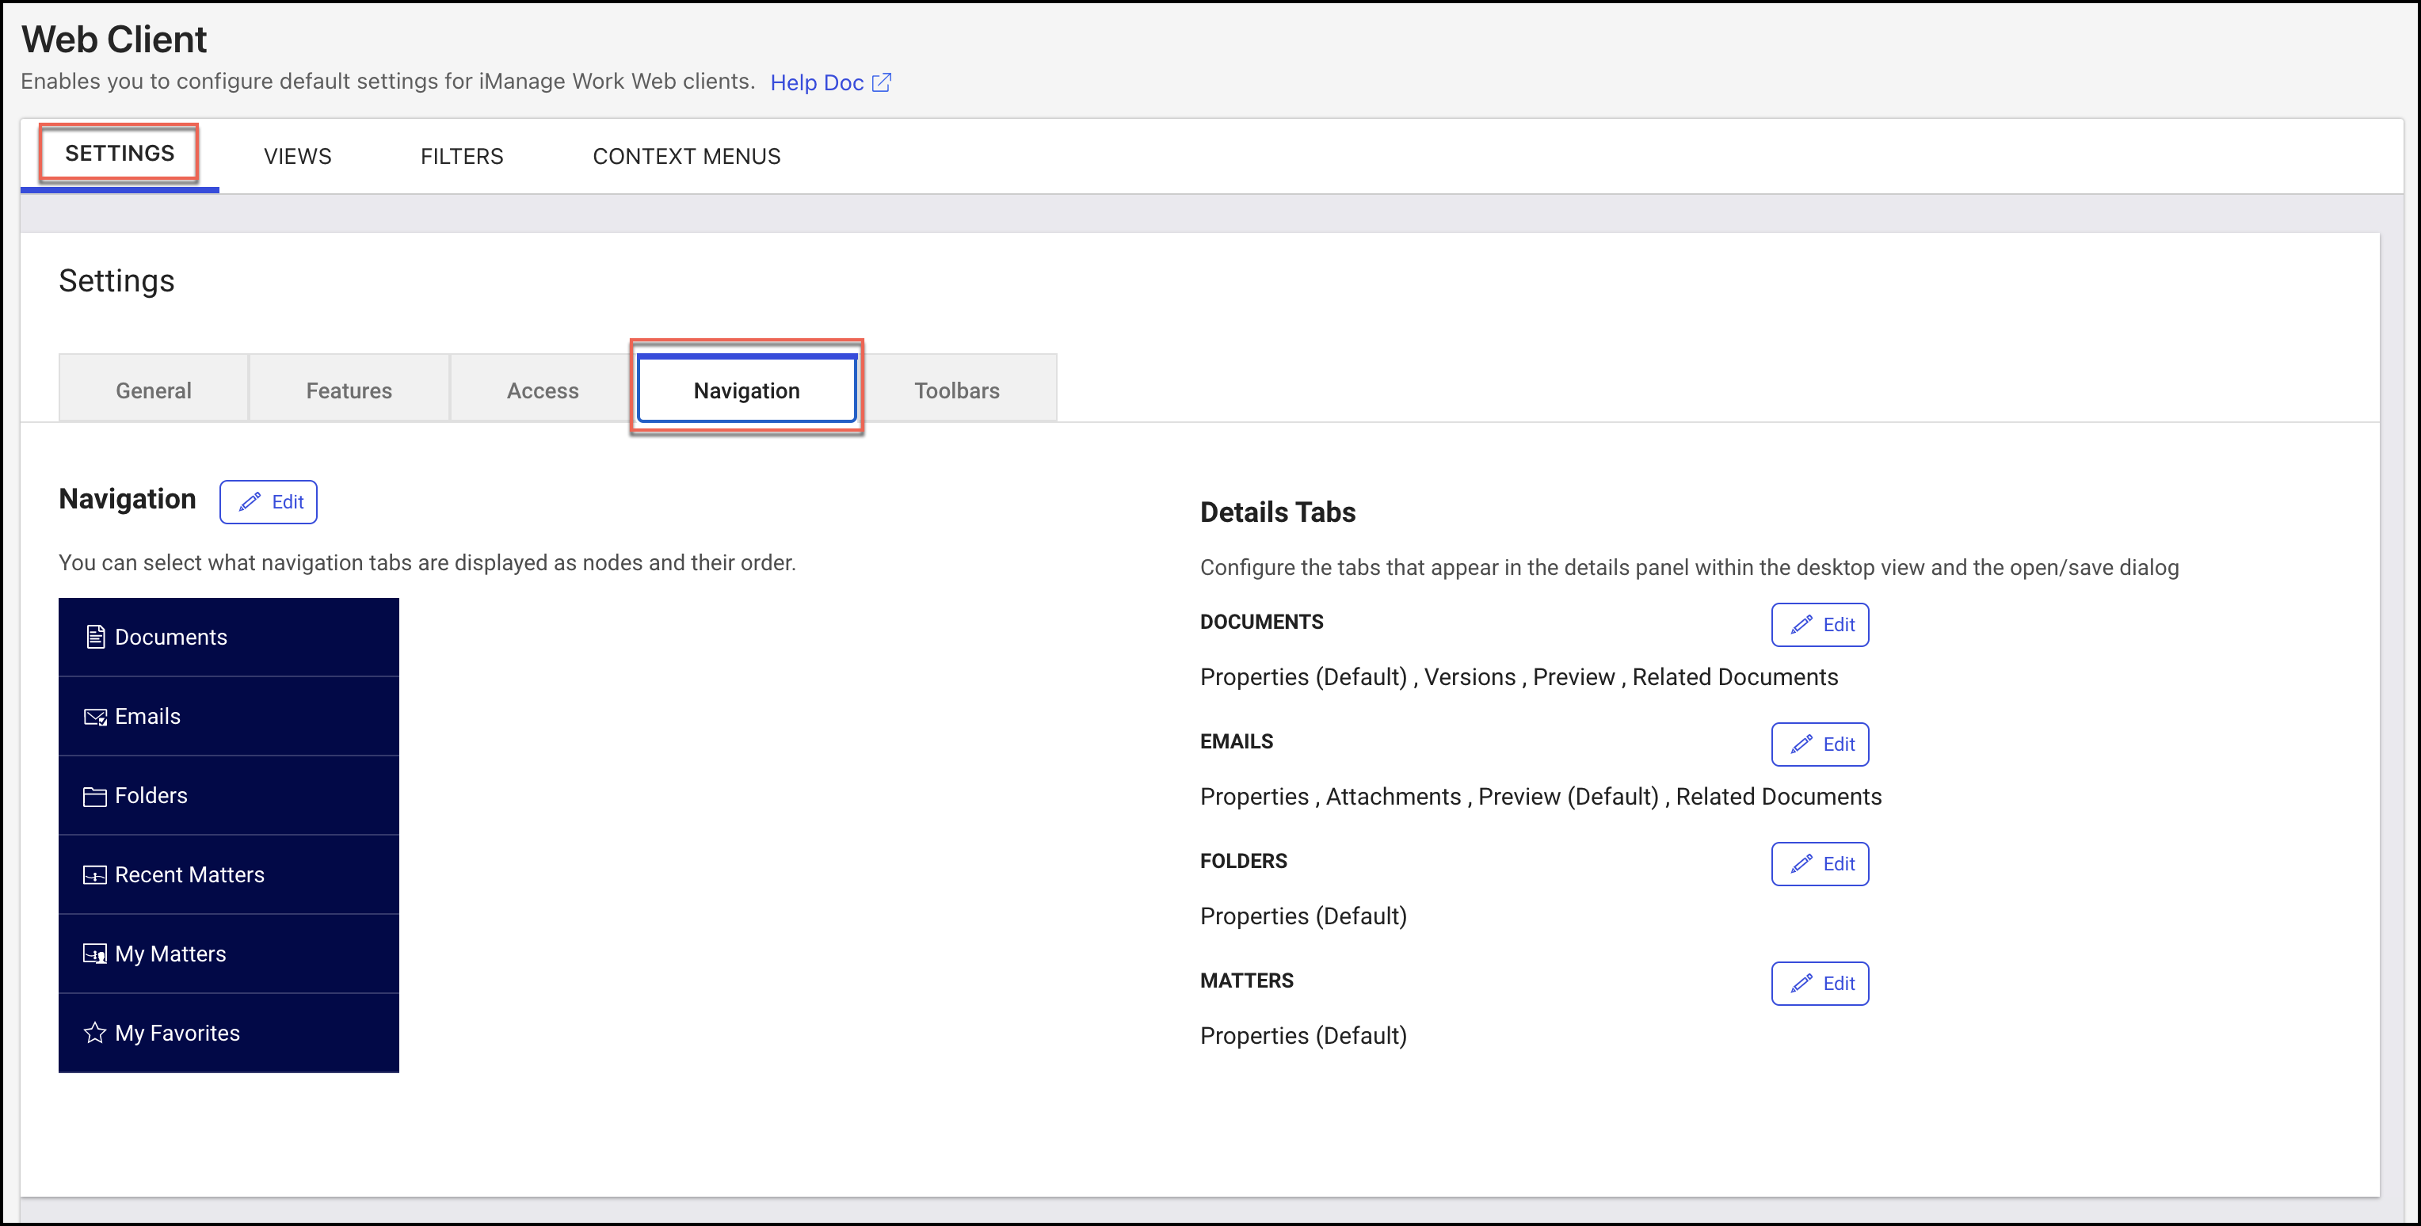Select the envelope icon next to Emails
The height and width of the screenshot is (1226, 2421).
[95, 716]
